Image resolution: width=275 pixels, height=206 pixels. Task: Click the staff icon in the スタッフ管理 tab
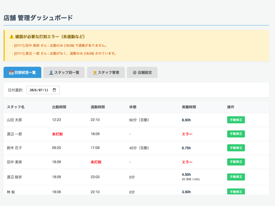pos(95,72)
